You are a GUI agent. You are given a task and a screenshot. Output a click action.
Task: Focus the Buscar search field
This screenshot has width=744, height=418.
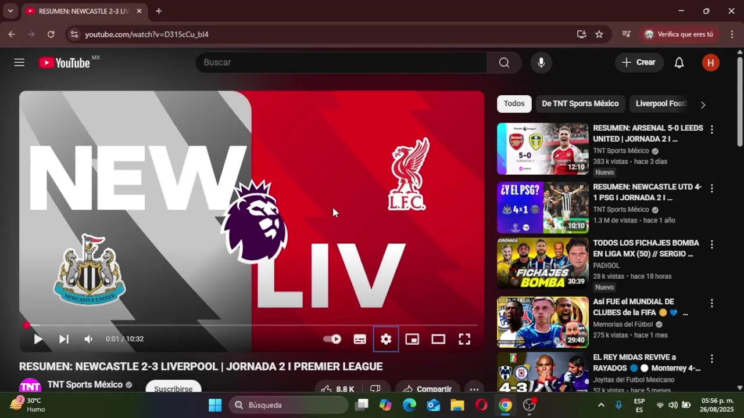341,63
